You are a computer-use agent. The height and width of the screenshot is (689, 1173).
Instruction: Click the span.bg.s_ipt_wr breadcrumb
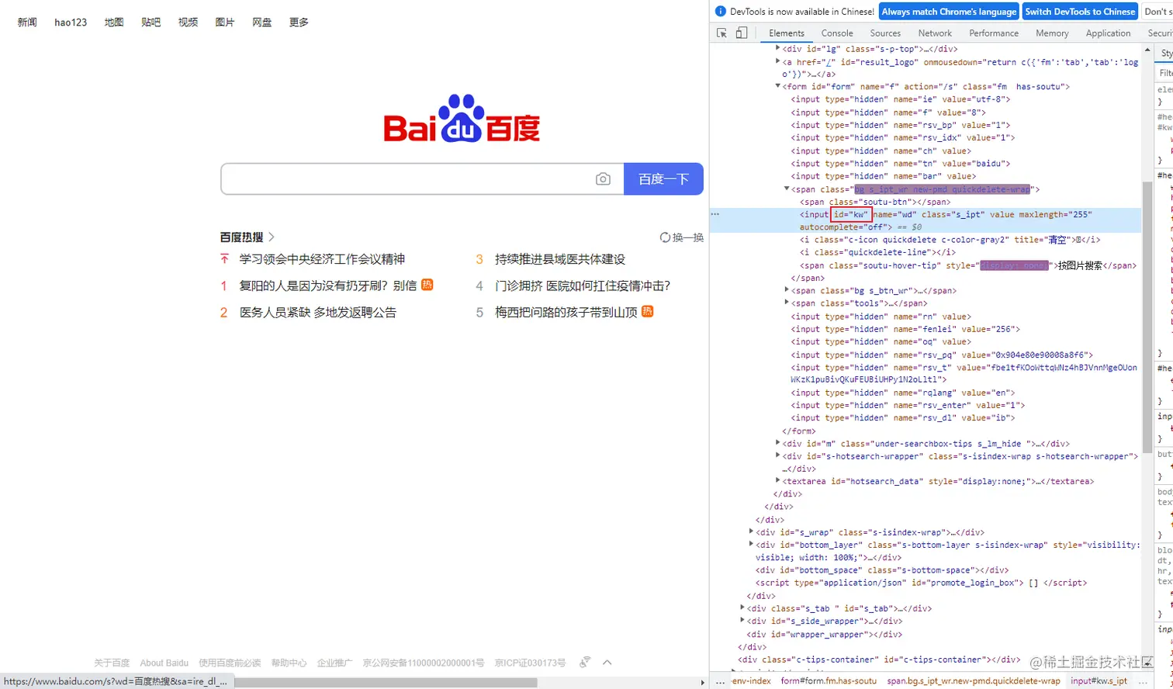974,680
